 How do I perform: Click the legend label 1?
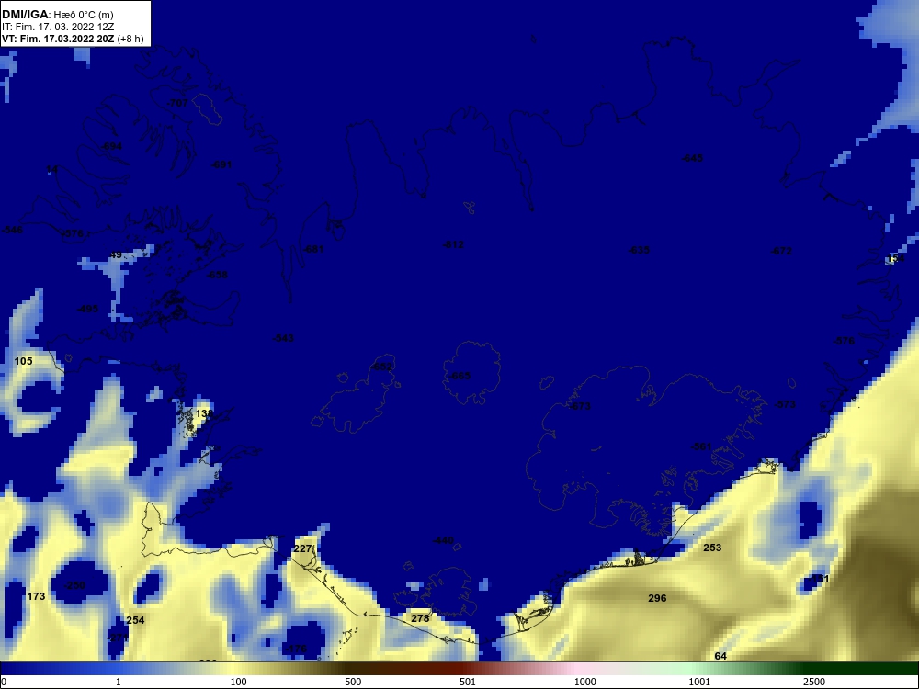click(x=119, y=682)
